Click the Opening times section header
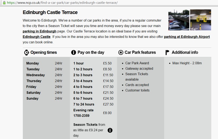The image size is (218, 139). (44, 52)
